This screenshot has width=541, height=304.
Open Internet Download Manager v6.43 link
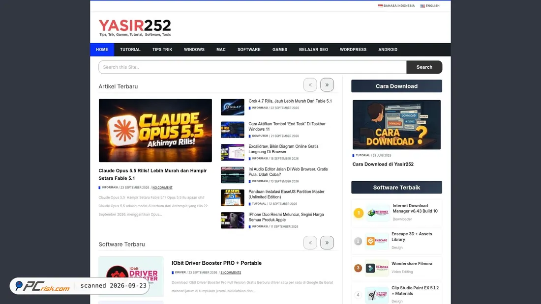415,209
